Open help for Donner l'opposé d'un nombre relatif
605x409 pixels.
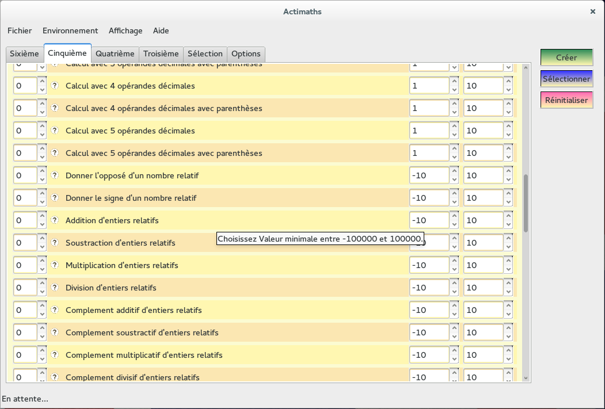(x=55, y=175)
